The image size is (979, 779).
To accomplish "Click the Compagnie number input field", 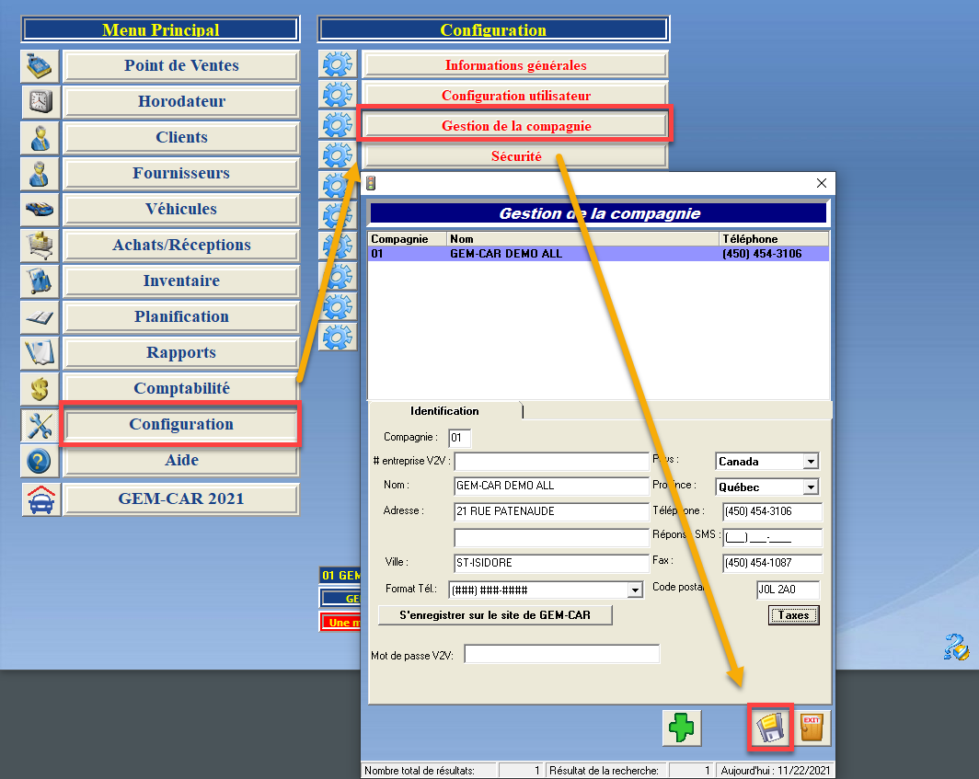I will (459, 438).
